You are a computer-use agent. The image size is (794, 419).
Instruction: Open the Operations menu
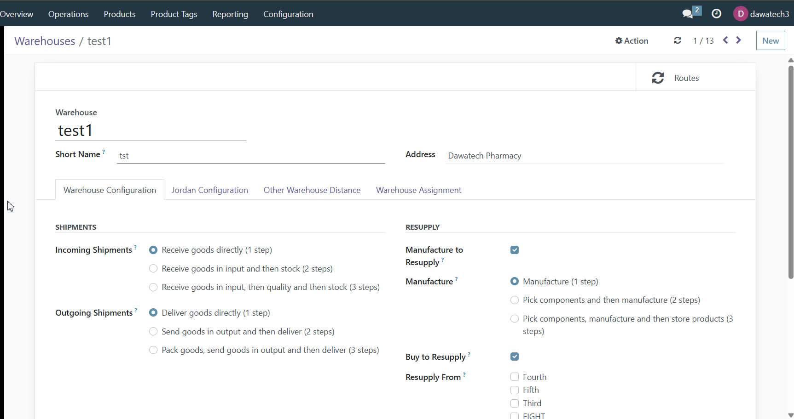coord(68,14)
